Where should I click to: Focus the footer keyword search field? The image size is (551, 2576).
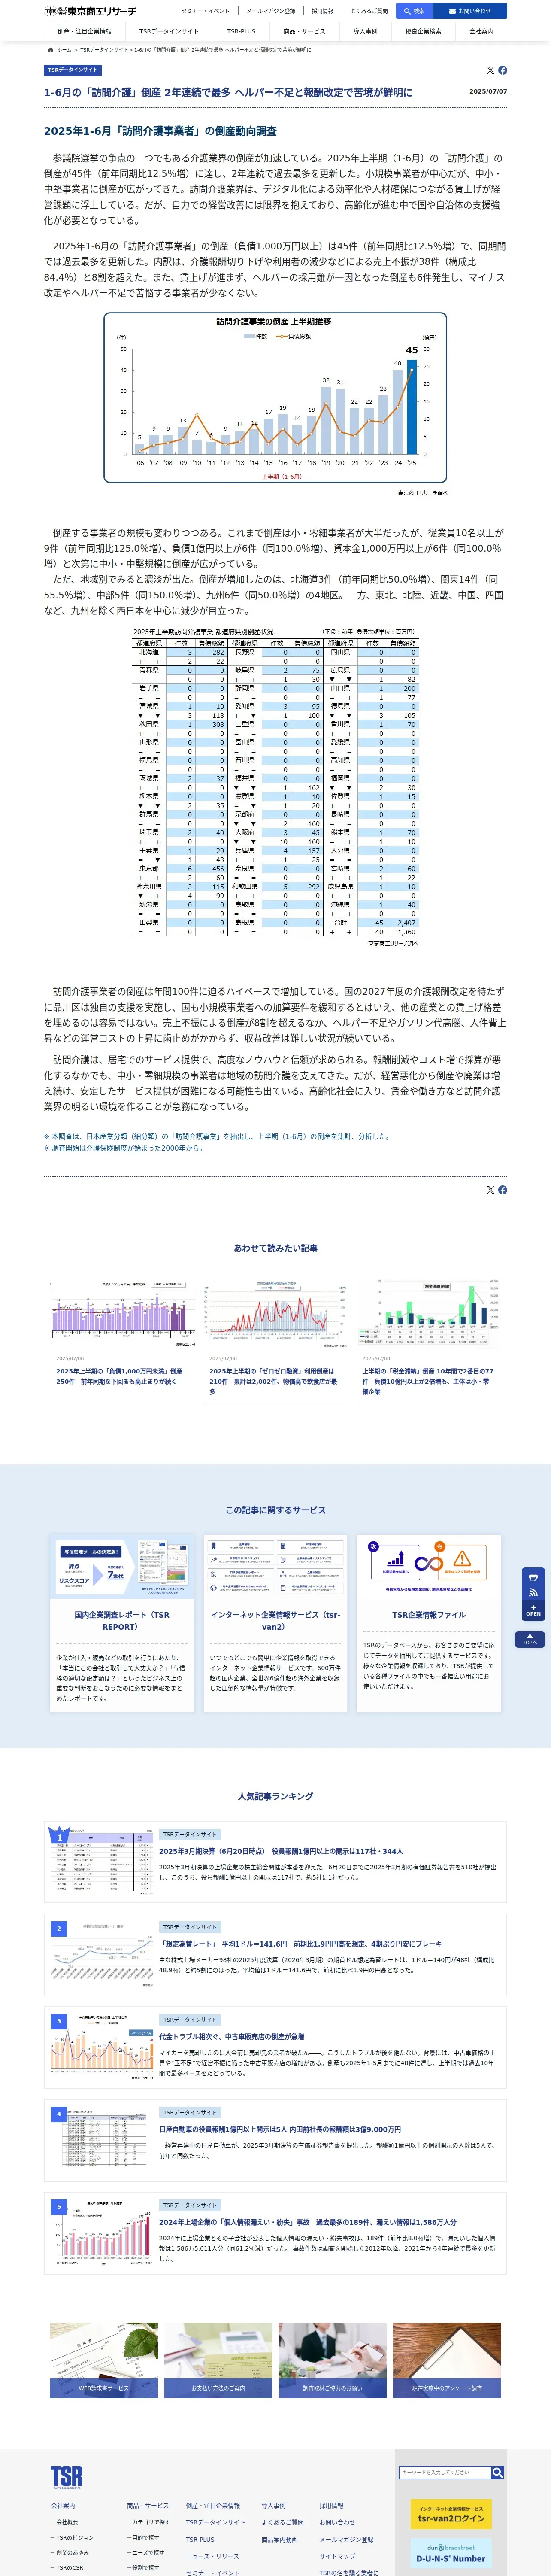[444, 2472]
